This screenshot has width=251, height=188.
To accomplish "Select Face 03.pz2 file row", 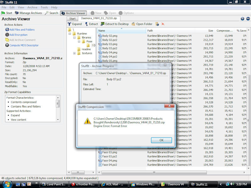I will [172, 156].
